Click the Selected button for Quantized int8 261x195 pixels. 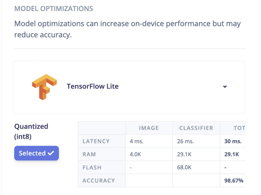36,153
